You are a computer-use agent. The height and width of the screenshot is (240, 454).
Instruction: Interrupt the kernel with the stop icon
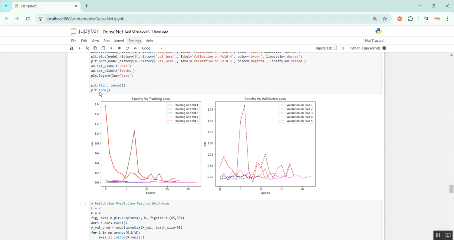[119, 48]
